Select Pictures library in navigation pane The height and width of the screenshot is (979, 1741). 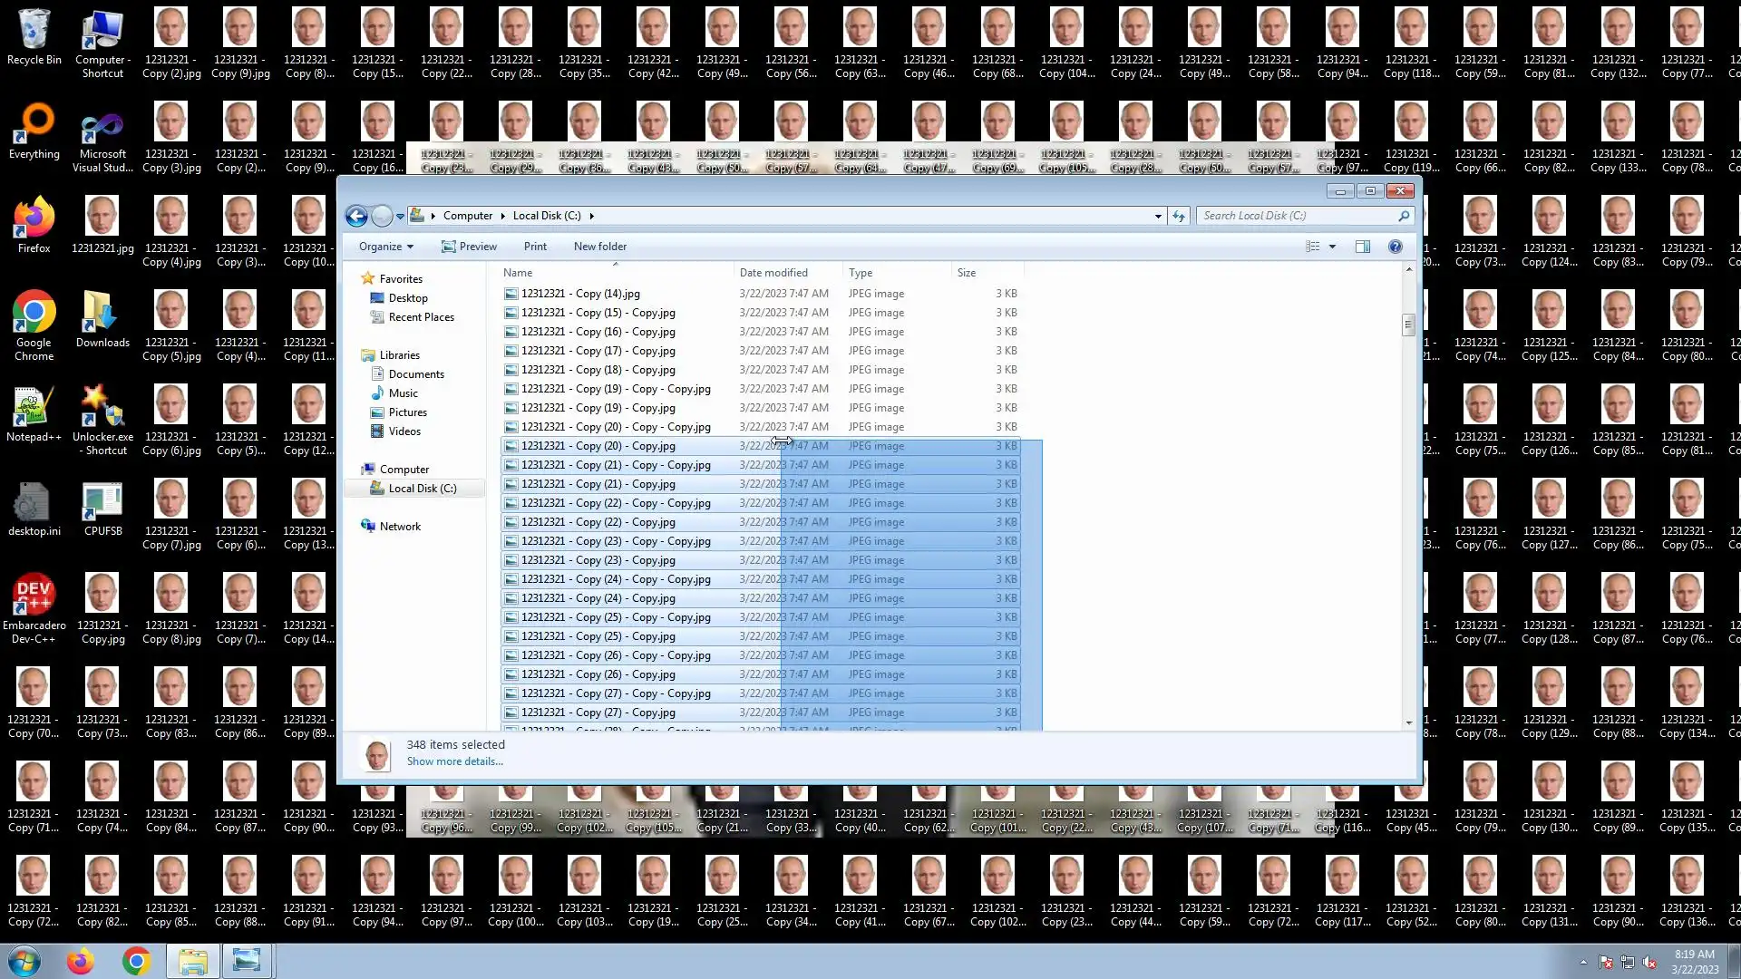click(407, 412)
